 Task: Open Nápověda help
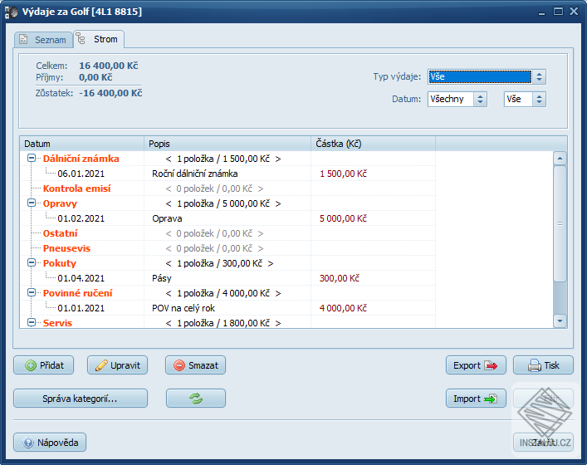pyautogui.click(x=50, y=443)
